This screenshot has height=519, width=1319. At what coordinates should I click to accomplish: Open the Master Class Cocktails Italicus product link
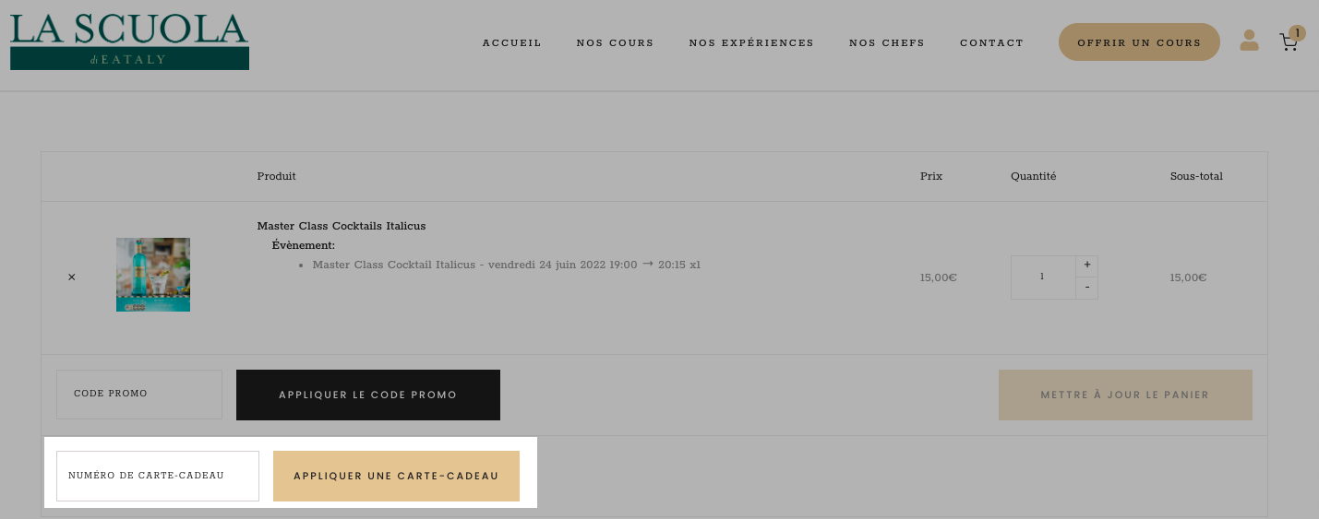pos(342,226)
